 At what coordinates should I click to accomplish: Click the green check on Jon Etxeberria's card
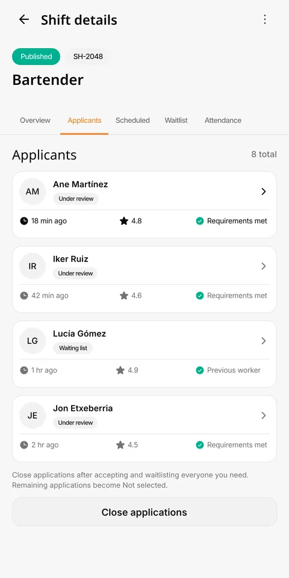(x=200, y=445)
